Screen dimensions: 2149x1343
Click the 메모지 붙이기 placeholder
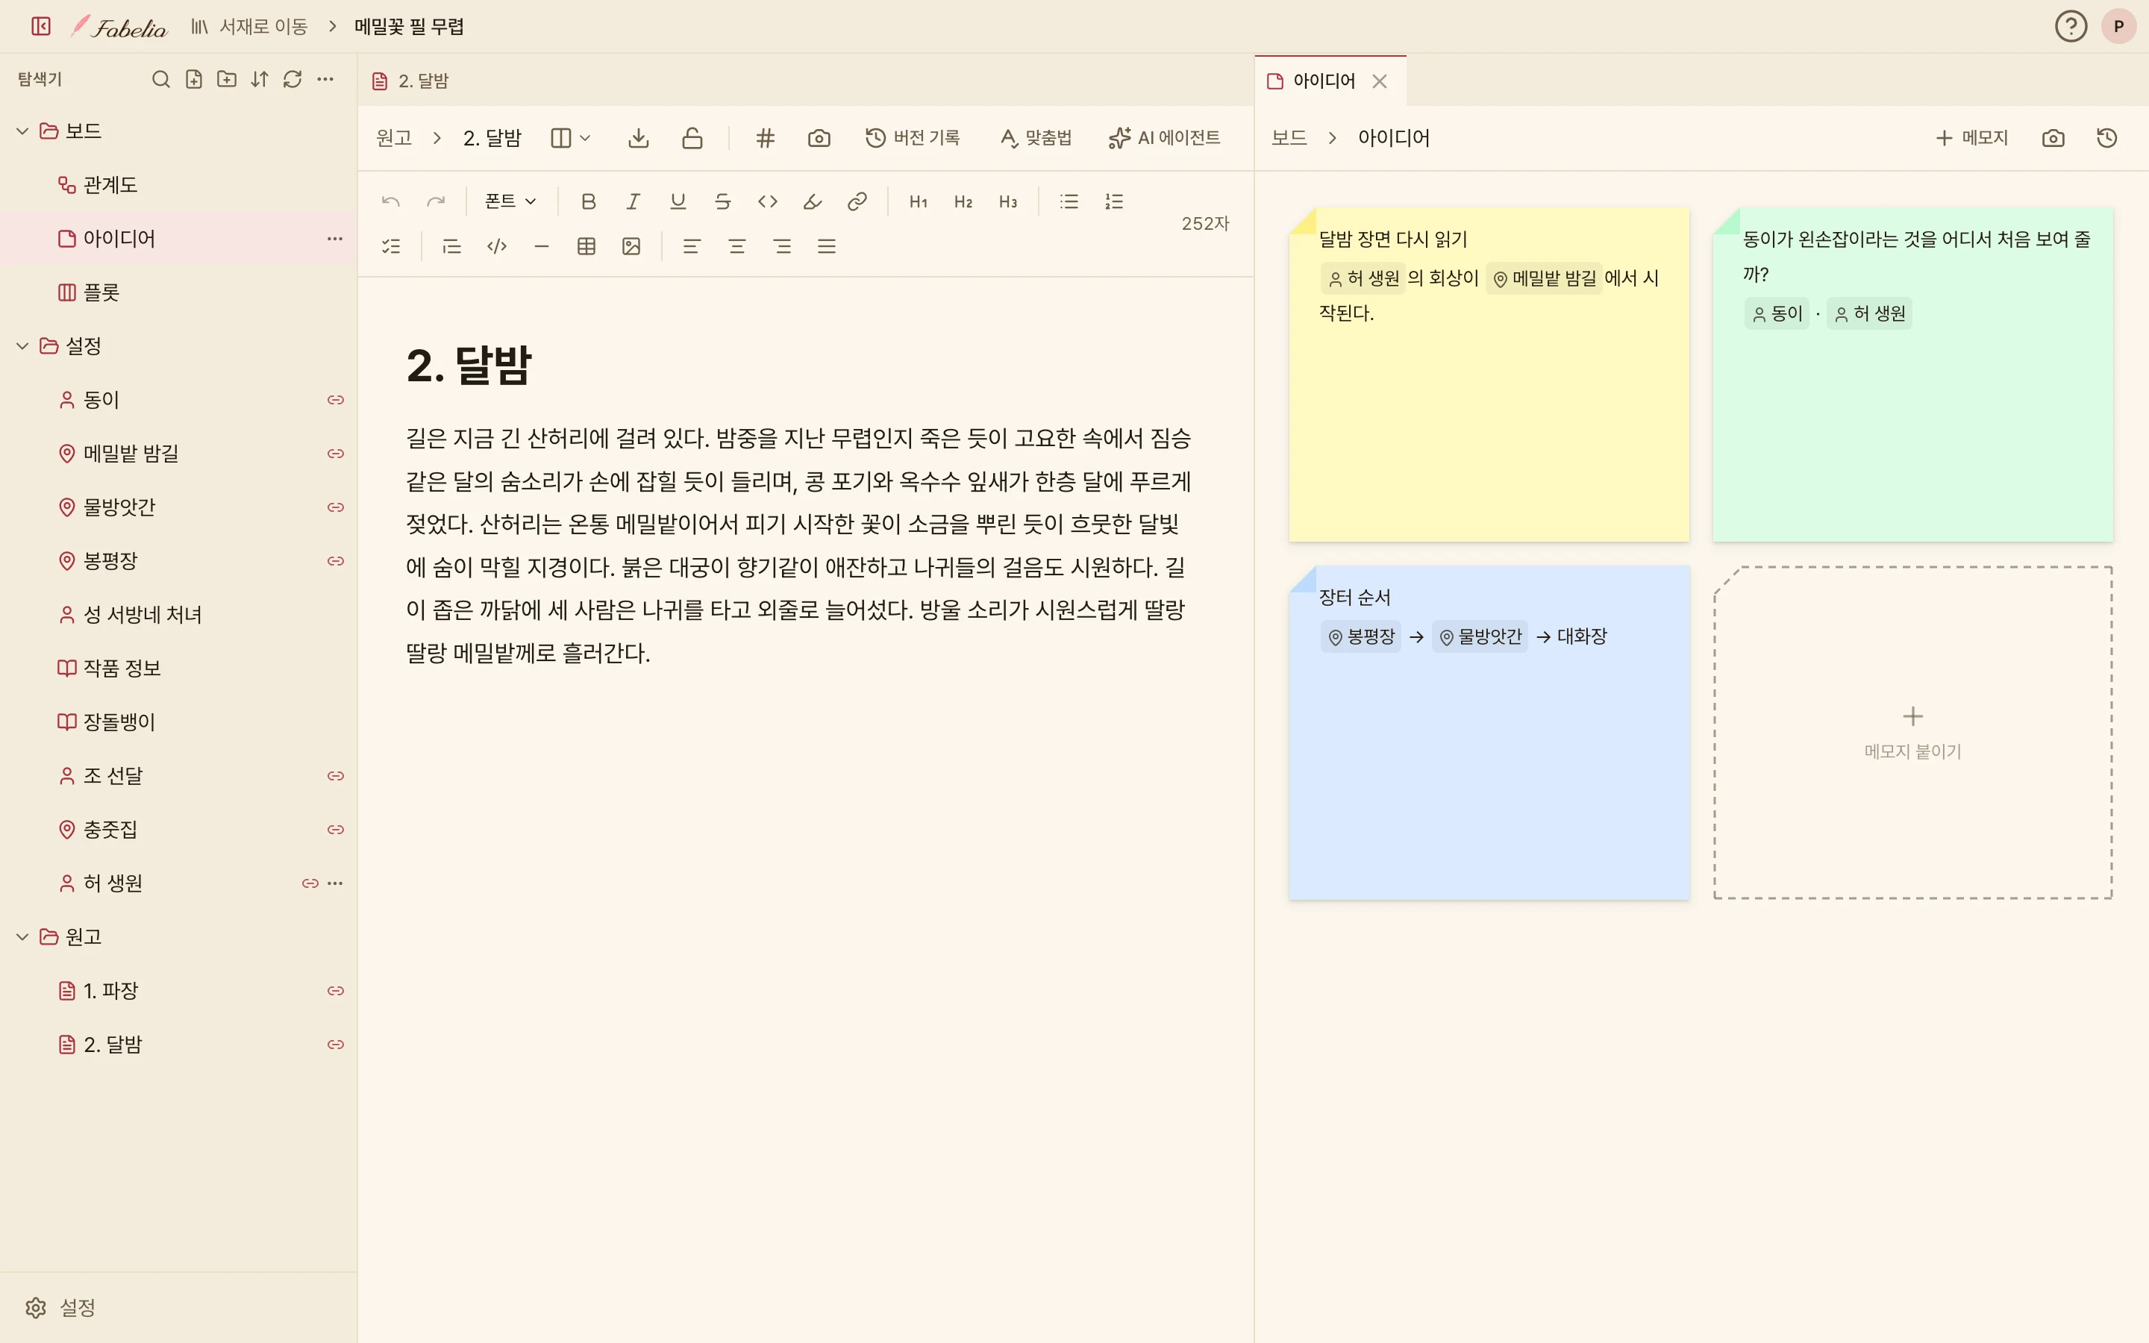click(x=1912, y=733)
